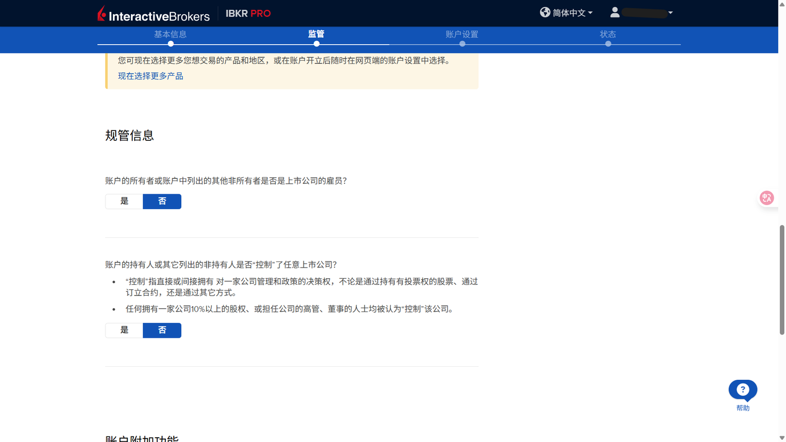Image resolution: width=786 pixels, height=442 pixels.
Task: Open the 现在选择更多产品 link
Action: point(151,76)
